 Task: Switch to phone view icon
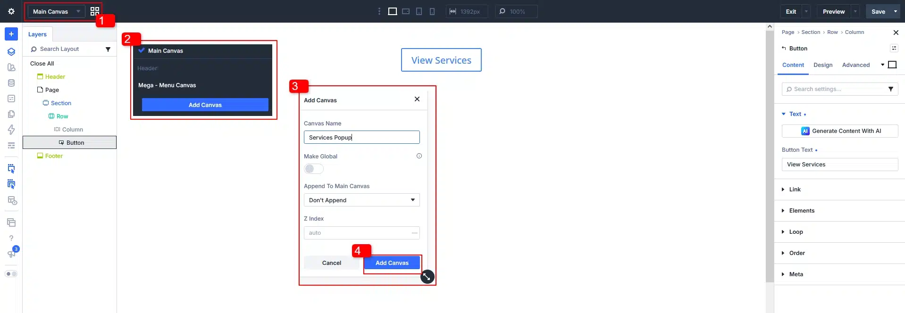432,11
